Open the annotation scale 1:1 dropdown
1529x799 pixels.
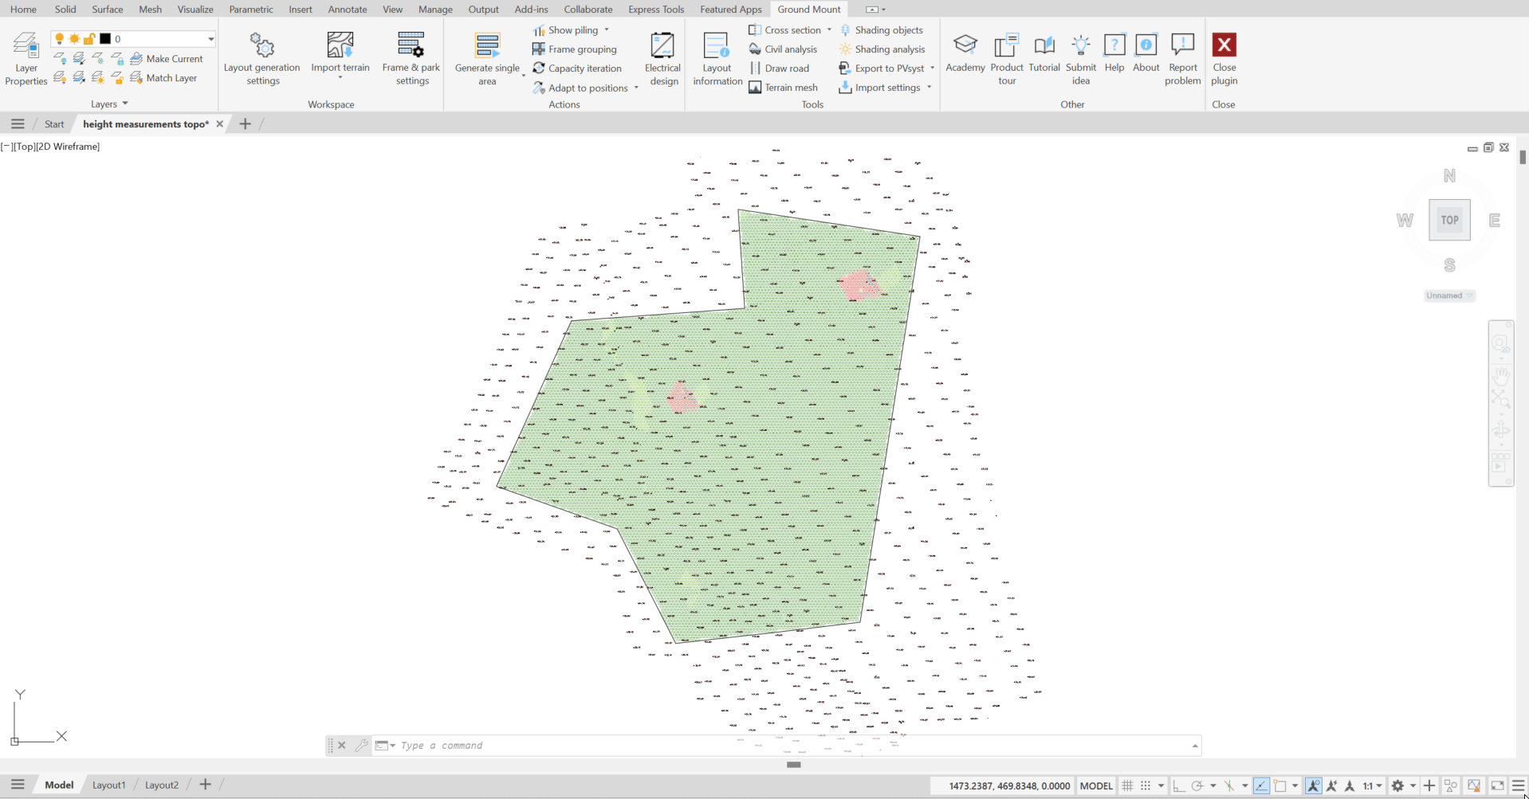(x=1373, y=785)
